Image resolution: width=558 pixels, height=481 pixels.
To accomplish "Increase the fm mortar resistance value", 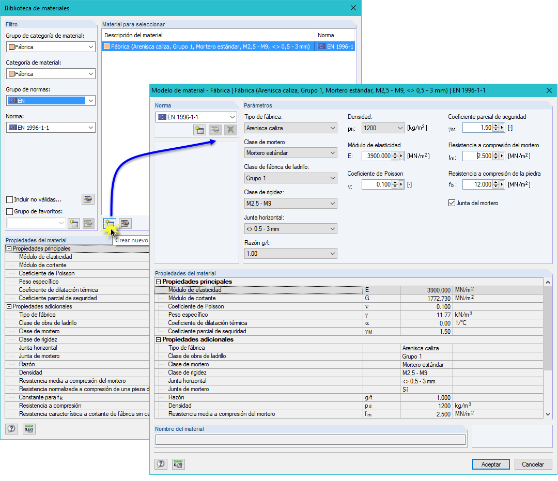I will click(x=495, y=154).
